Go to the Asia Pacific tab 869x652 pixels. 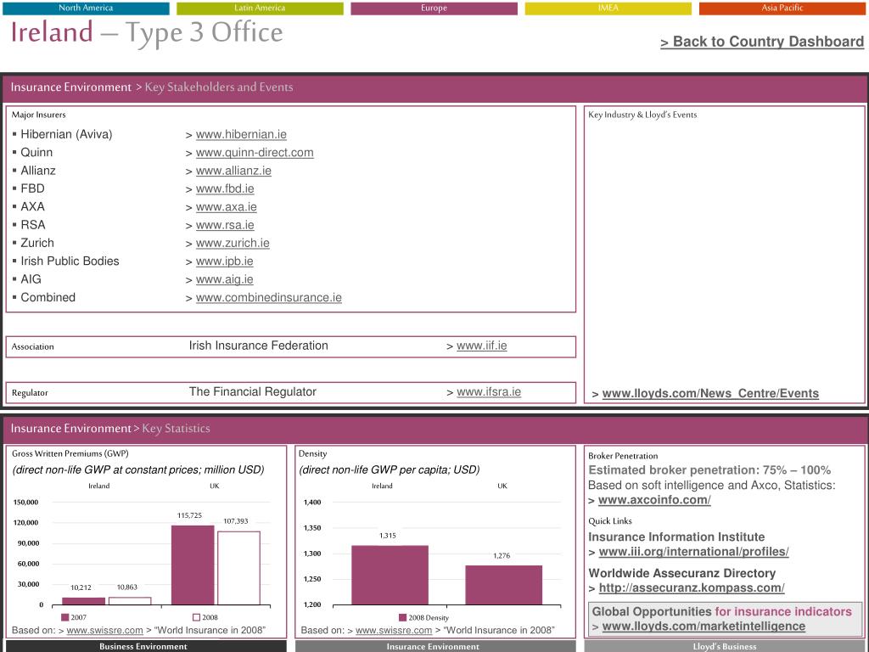pyautogui.click(x=782, y=8)
